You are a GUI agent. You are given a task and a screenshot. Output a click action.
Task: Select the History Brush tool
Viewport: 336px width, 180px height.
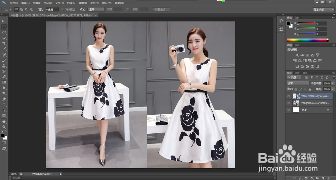point(4,71)
